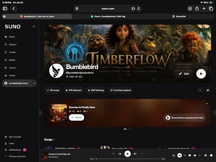Click the Summertime camping by the lake pill
This screenshot has height=162, width=216.
(x=185, y=118)
